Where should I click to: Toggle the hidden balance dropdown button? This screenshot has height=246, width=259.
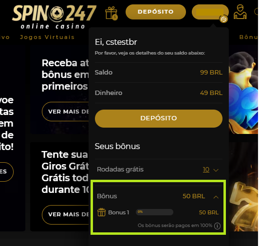tap(210, 12)
